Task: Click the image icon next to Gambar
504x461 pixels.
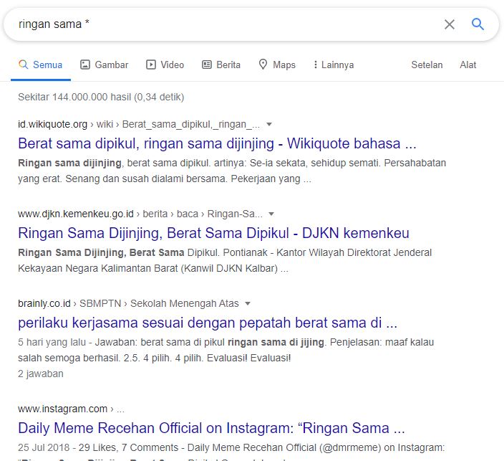Action: pyautogui.click(x=85, y=65)
